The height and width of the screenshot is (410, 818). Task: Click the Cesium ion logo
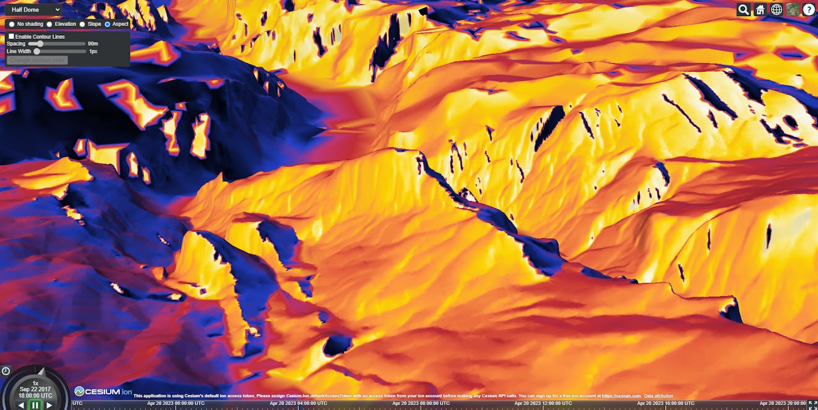(103, 391)
